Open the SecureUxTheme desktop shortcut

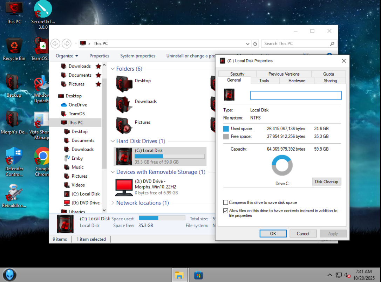coord(43,15)
